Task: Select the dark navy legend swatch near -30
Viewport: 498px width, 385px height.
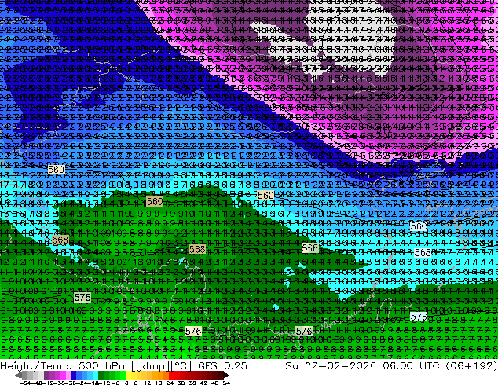Action: (74, 375)
